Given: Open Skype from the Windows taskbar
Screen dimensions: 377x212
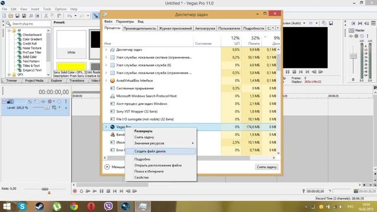Looking at the screenshot, I should 22,206.
